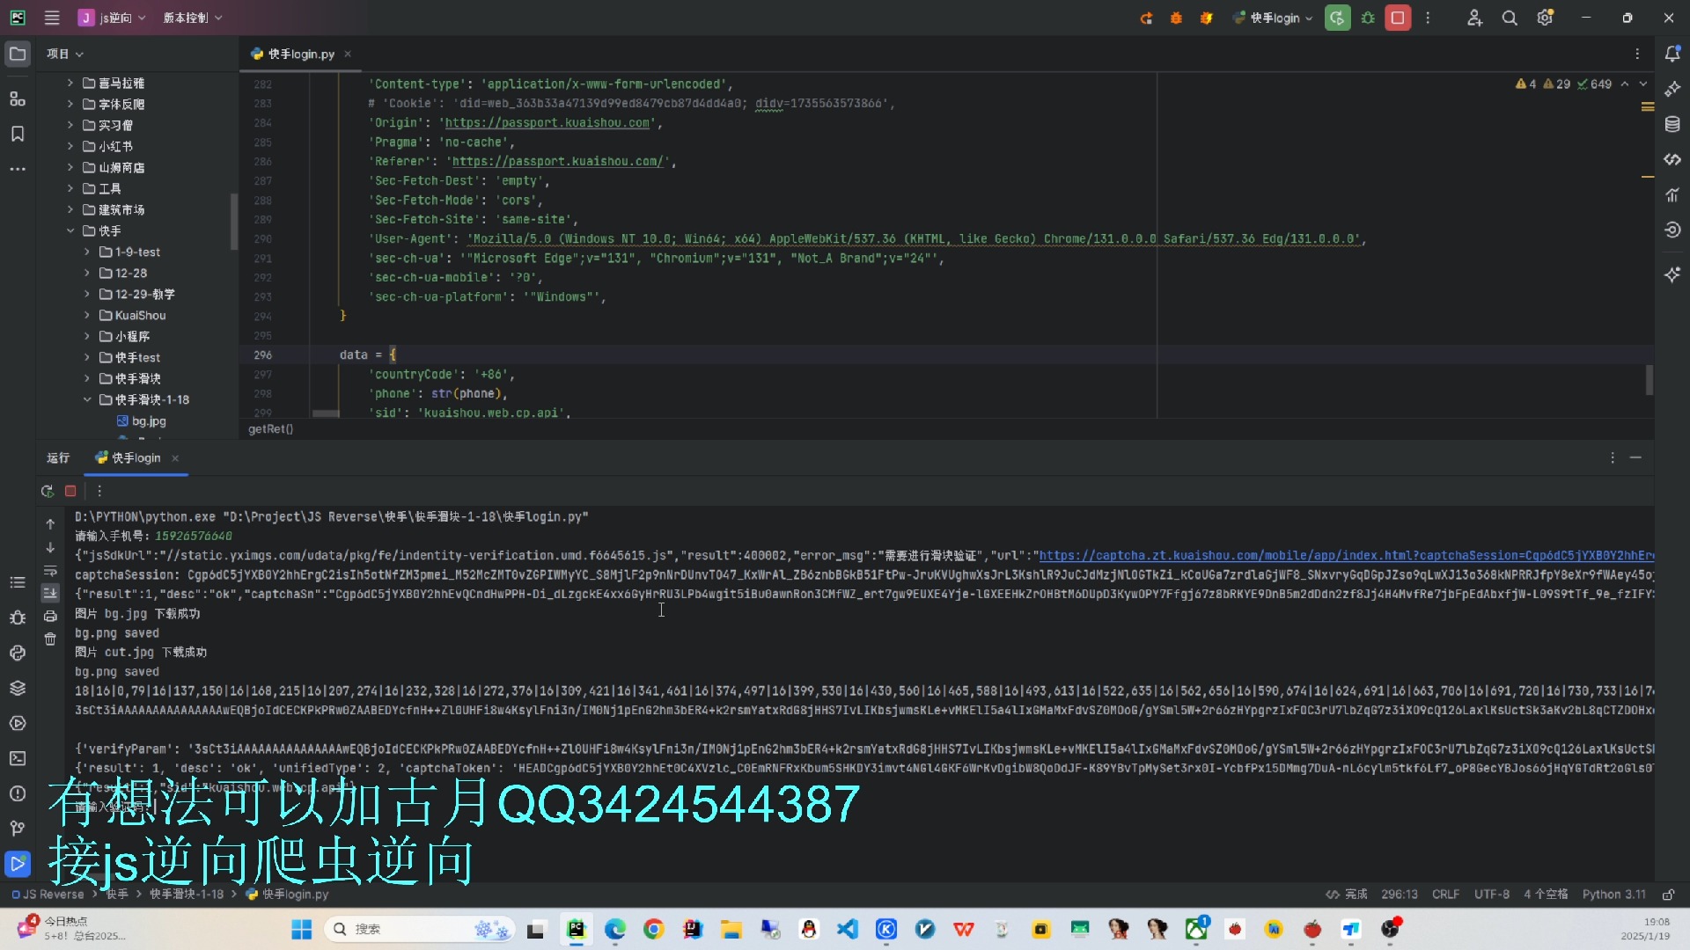Click the editor vertical scrollbar thumb
Screen dimensions: 1690x950
tap(1649, 380)
